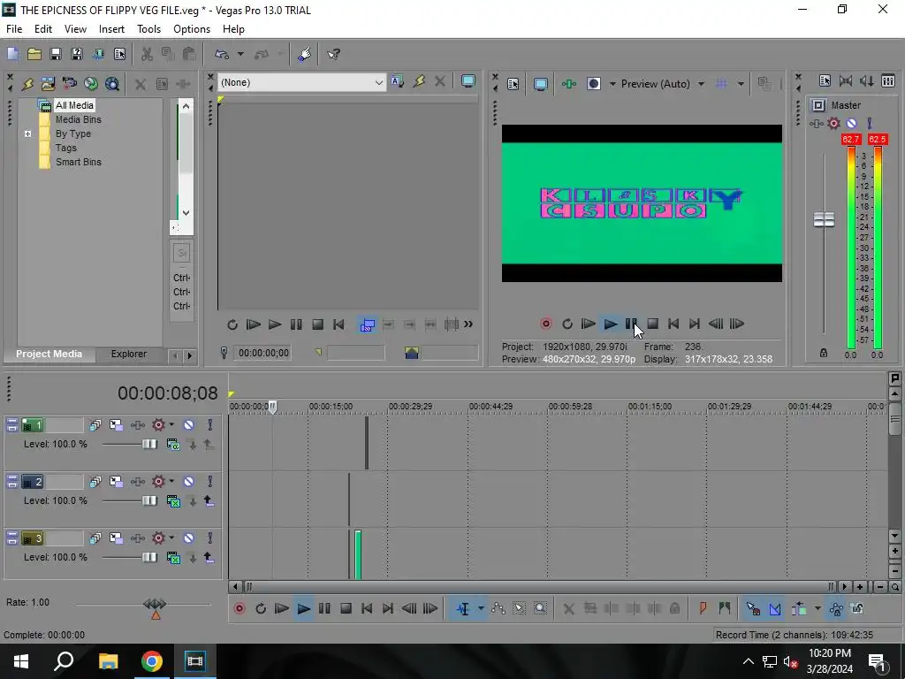Open the trimmer (None) media dropdown
905x679 pixels.
[x=378, y=82]
